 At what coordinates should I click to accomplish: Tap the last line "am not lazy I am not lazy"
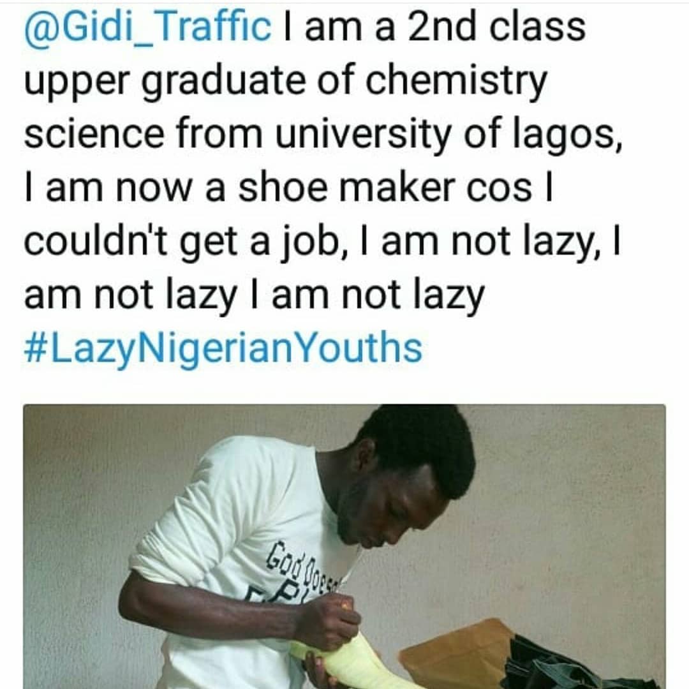(254, 295)
